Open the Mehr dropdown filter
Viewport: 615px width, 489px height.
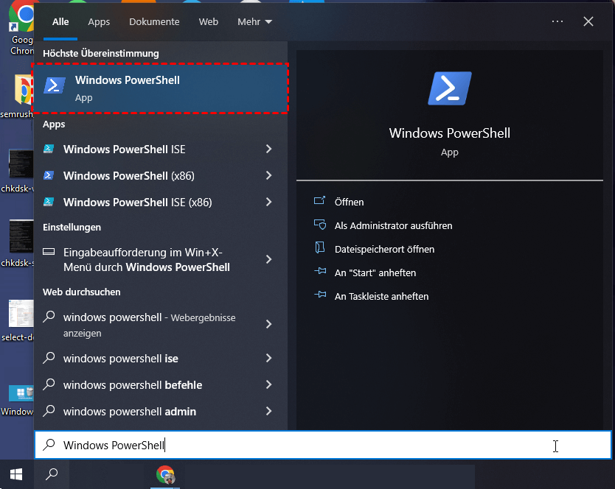tap(254, 22)
